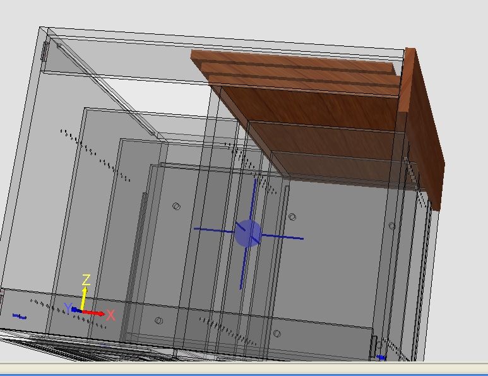Screen dimensions: 488x376
Task: Select the blue rotation center sphere
Action: [247, 233]
